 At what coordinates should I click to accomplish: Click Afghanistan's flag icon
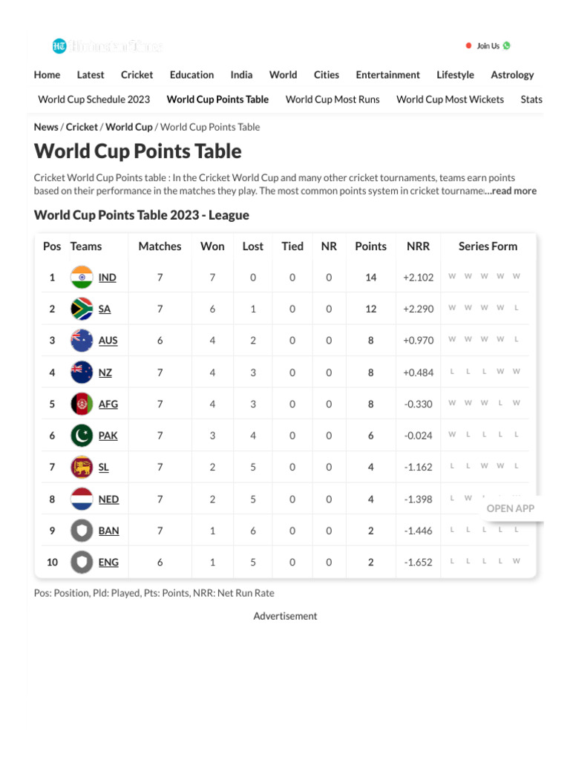pos(82,404)
